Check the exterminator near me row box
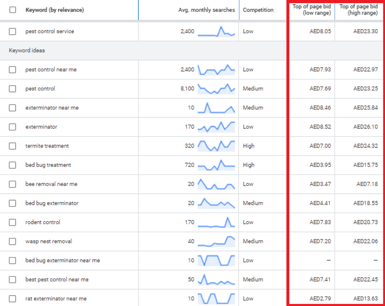Image resolution: width=385 pixels, height=306 pixels. click(x=12, y=108)
